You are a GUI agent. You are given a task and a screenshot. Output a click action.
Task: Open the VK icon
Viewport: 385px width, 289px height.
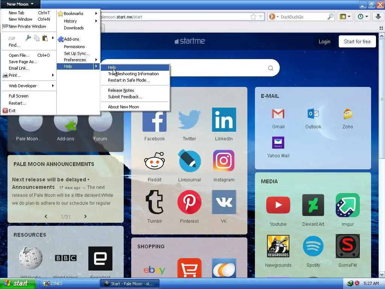(x=224, y=202)
